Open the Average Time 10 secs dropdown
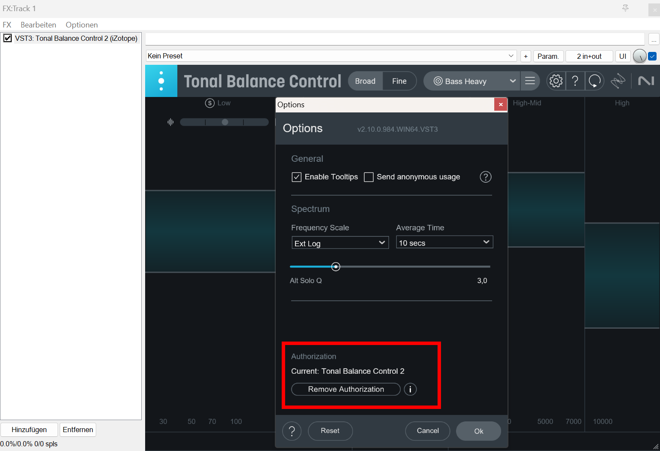The width and height of the screenshot is (660, 451). [x=444, y=242]
